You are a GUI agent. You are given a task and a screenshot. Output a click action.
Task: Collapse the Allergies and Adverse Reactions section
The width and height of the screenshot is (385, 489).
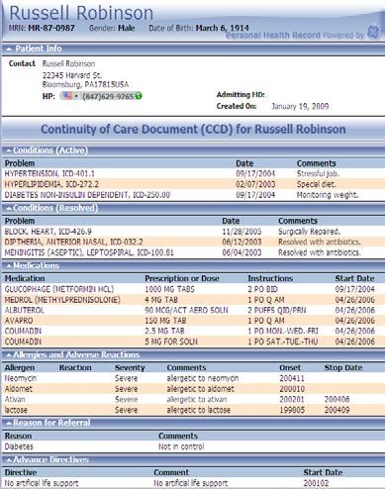point(9,355)
